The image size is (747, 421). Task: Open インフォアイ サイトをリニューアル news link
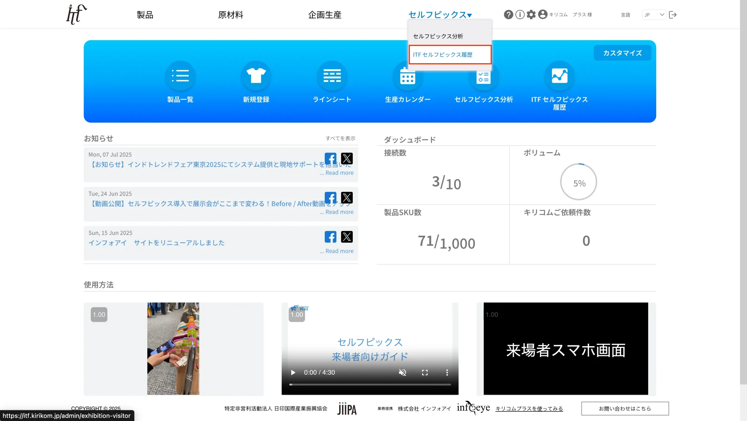tap(156, 243)
